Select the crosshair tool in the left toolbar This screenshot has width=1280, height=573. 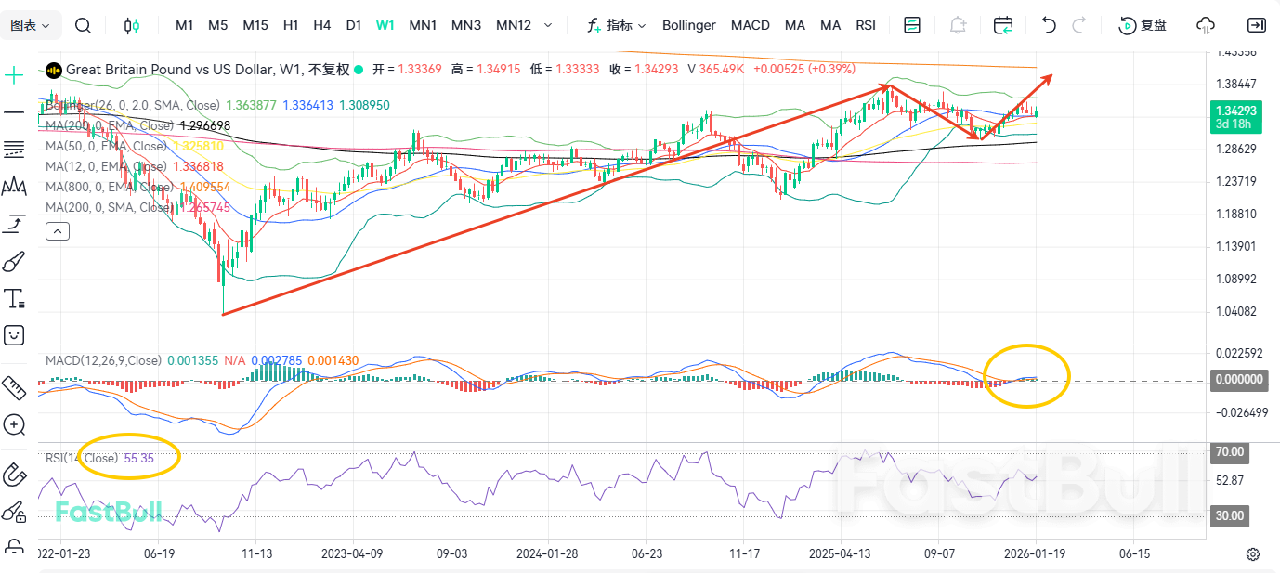click(13, 72)
